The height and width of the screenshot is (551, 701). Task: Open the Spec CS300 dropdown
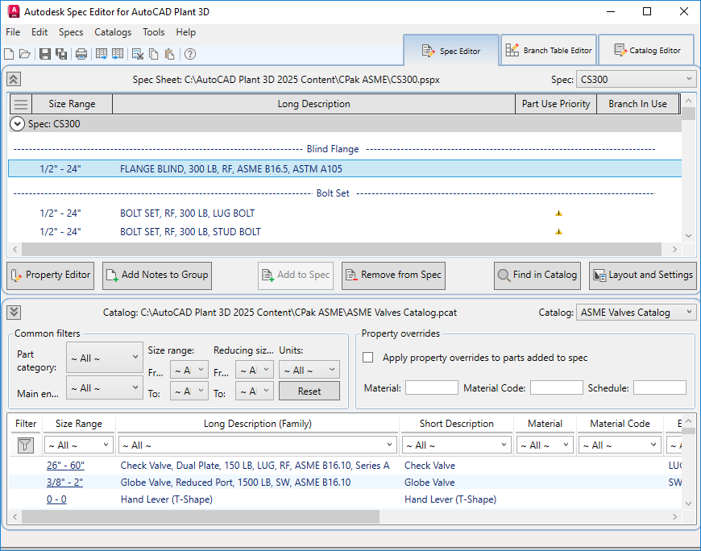[x=636, y=80]
